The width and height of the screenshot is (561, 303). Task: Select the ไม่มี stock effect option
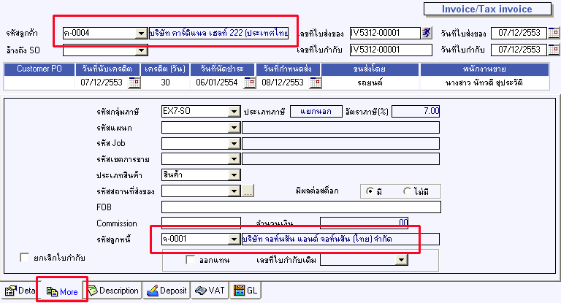(408, 191)
